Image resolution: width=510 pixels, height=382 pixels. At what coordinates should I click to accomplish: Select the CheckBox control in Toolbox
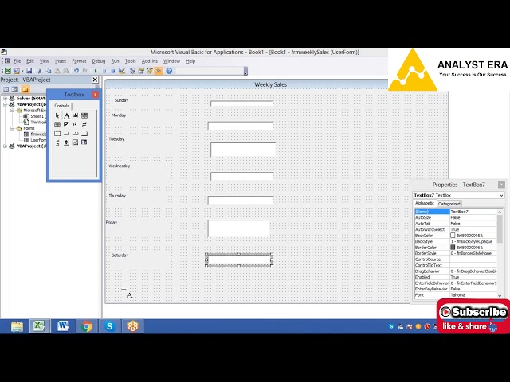click(x=66, y=124)
